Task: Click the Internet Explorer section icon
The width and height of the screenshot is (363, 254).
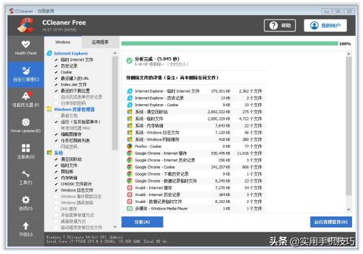Action: 49,53
